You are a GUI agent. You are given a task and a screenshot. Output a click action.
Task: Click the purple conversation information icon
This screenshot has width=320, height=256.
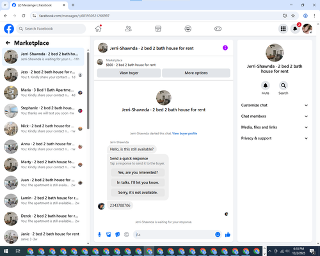click(x=225, y=48)
